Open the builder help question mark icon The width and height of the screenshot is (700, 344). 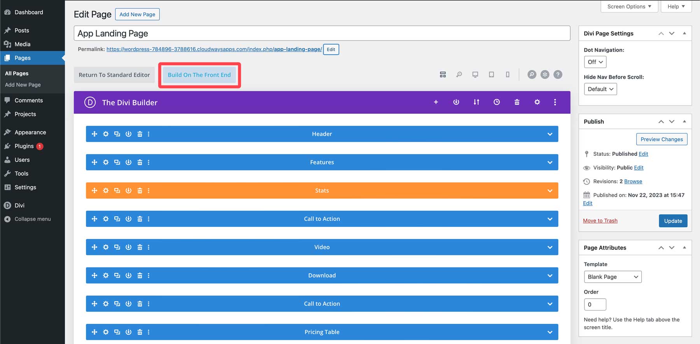[x=558, y=75]
